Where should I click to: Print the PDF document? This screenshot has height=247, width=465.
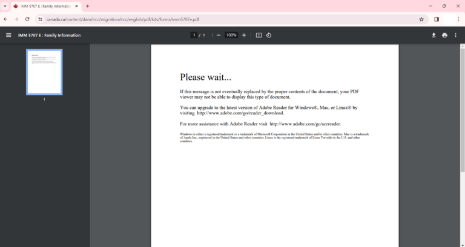point(444,35)
